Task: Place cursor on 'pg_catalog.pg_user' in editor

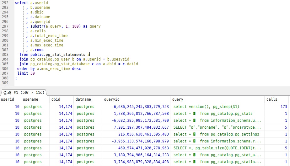Action: pos(50,59)
